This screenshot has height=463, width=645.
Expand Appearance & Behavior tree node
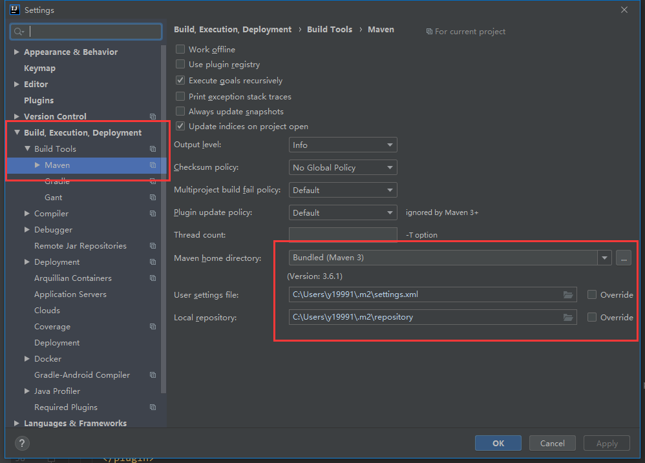pyautogui.click(x=16, y=52)
